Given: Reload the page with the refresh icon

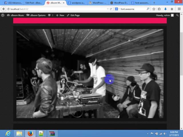Looking at the screenshot, I should pyautogui.click(x=111, y=9).
